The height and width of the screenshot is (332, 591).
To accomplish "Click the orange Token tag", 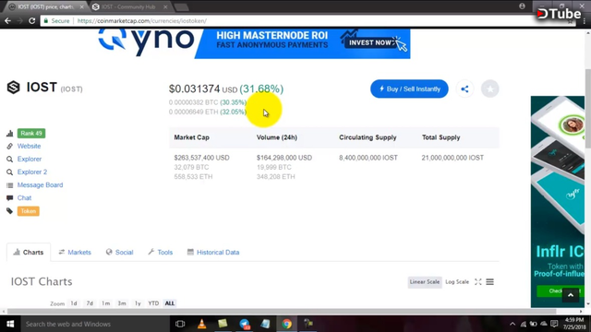I will pos(29,211).
